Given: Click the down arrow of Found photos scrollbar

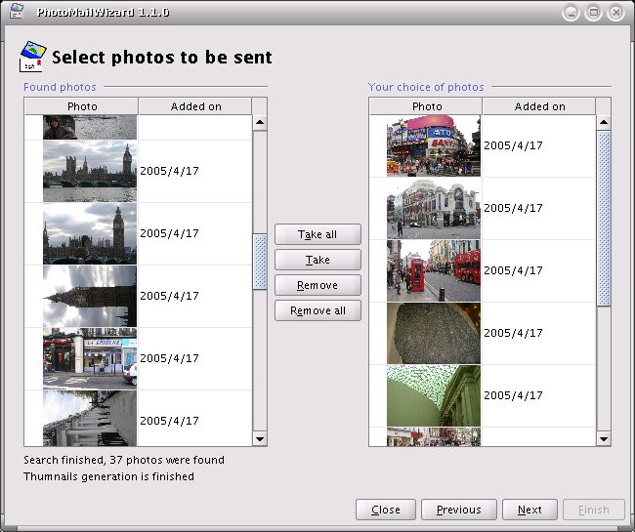Looking at the screenshot, I should pyautogui.click(x=260, y=438).
